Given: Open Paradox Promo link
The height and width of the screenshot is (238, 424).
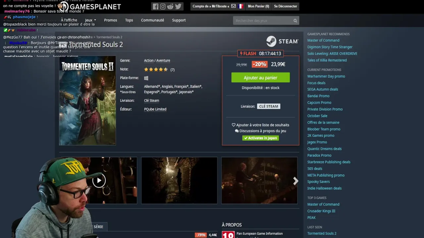Looking at the screenshot, I should tap(319, 155).
